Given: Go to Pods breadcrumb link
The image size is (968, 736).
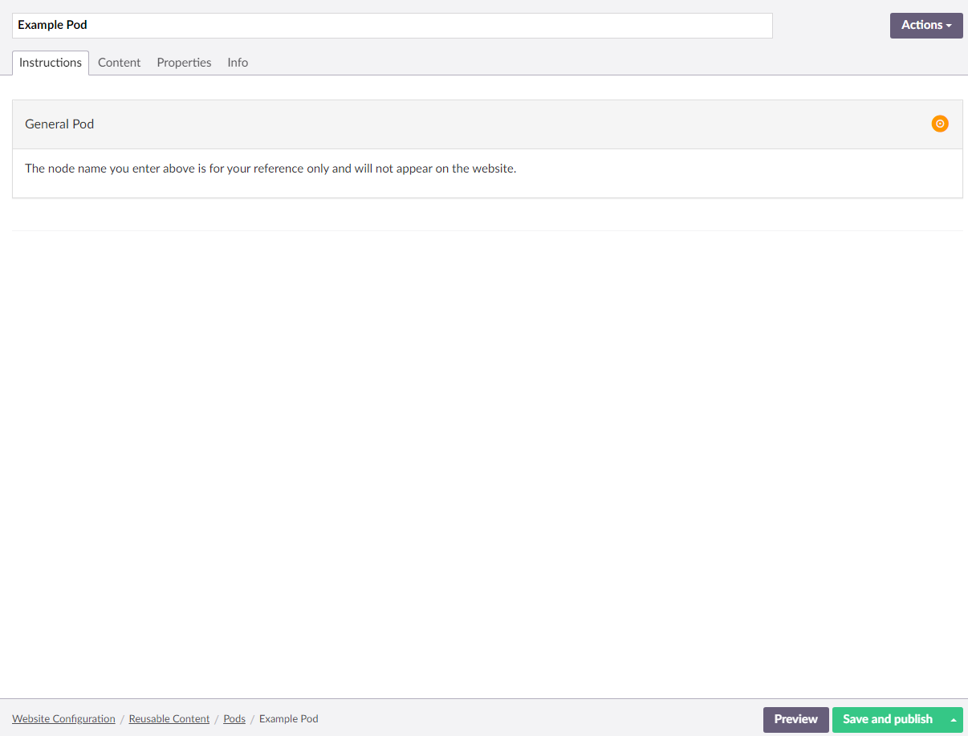Looking at the screenshot, I should coord(234,719).
